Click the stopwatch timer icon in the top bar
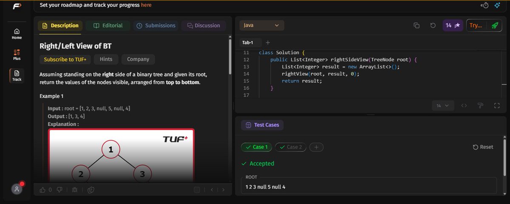Image resolution: width=510 pixels, height=204 pixels. 484,5
